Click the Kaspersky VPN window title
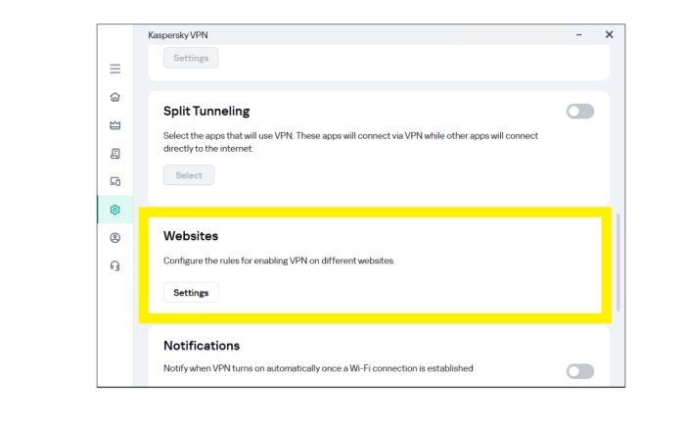The image size is (685, 427). point(178,35)
